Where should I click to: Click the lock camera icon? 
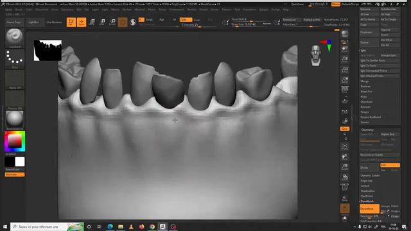point(345,121)
